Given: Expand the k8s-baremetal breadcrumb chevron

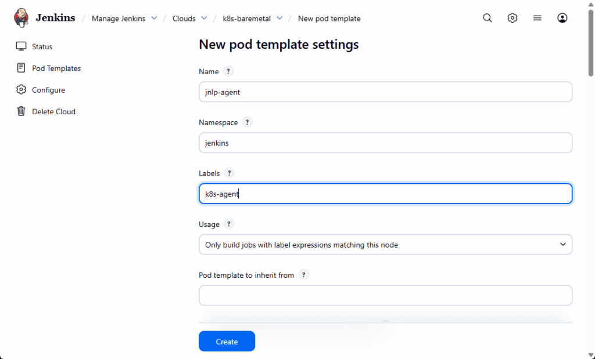Looking at the screenshot, I should pyautogui.click(x=279, y=19).
